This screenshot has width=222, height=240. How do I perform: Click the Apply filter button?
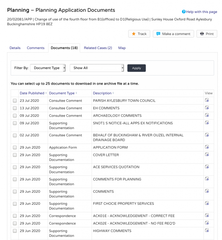point(136,68)
